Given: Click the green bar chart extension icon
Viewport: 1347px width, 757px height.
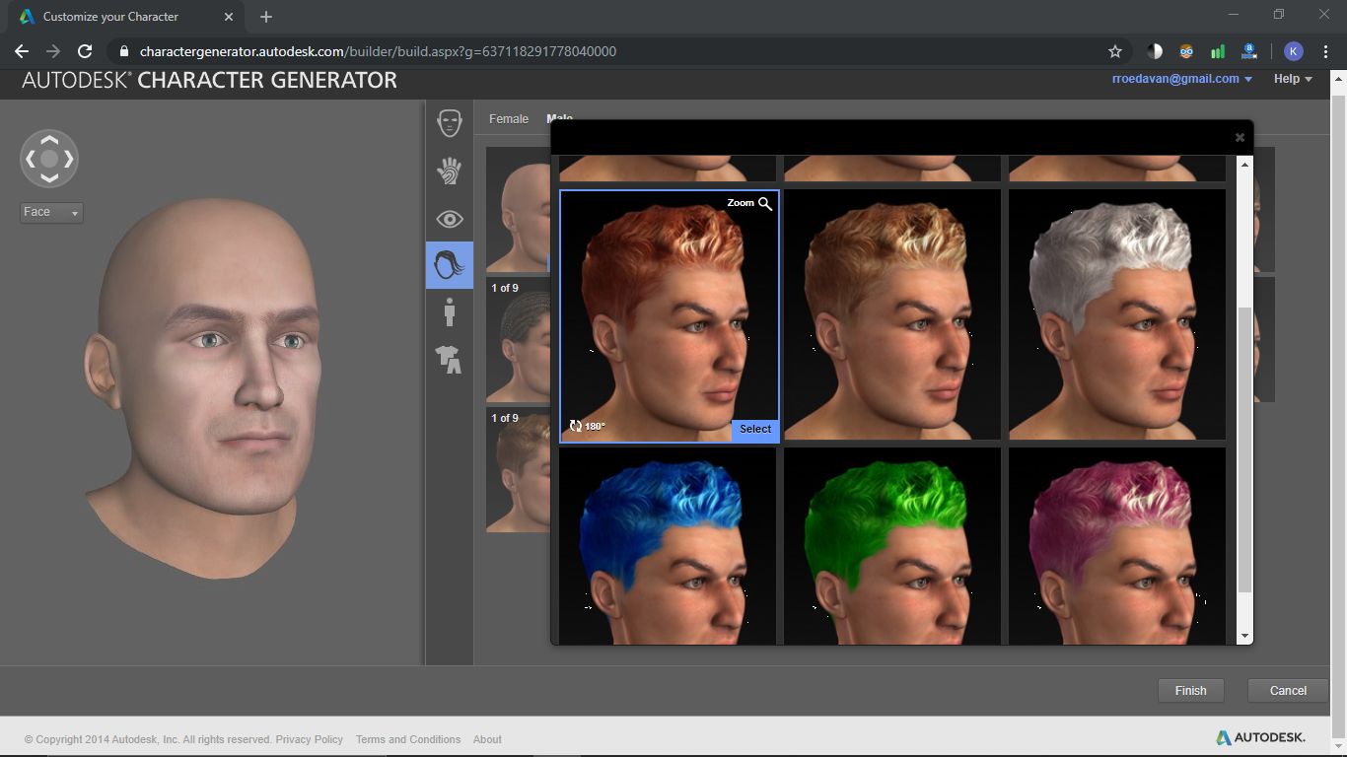Looking at the screenshot, I should (x=1218, y=51).
